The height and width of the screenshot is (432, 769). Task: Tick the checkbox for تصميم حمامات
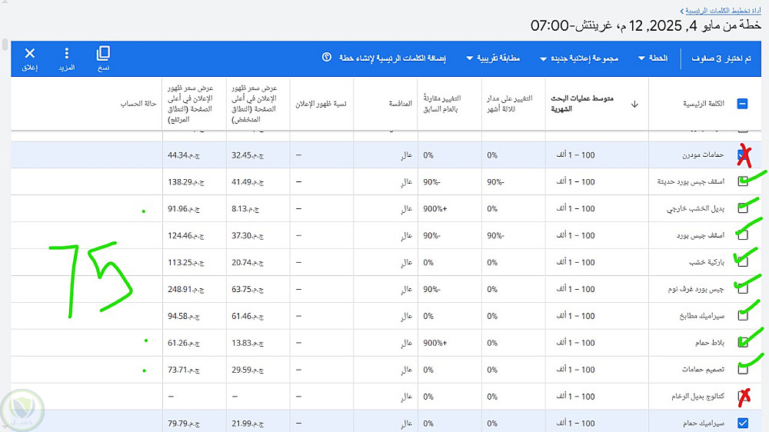(x=742, y=370)
